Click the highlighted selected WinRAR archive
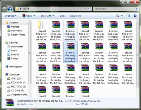Viewport: 141px width, 110px height. 70,52
